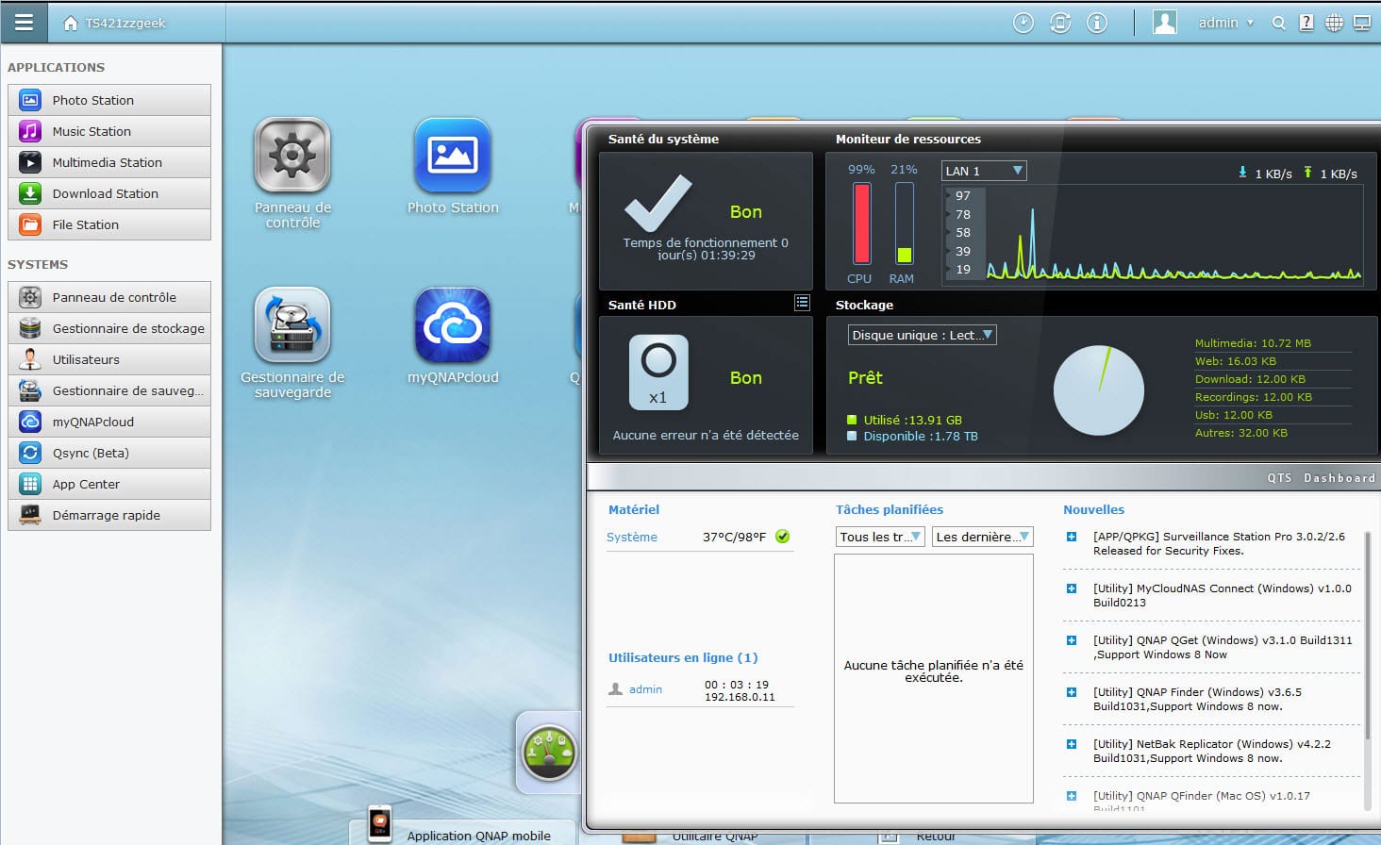Open Gestionnaire de sauveg... in the sidebar
This screenshot has width=1381, height=845.
tap(109, 390)
